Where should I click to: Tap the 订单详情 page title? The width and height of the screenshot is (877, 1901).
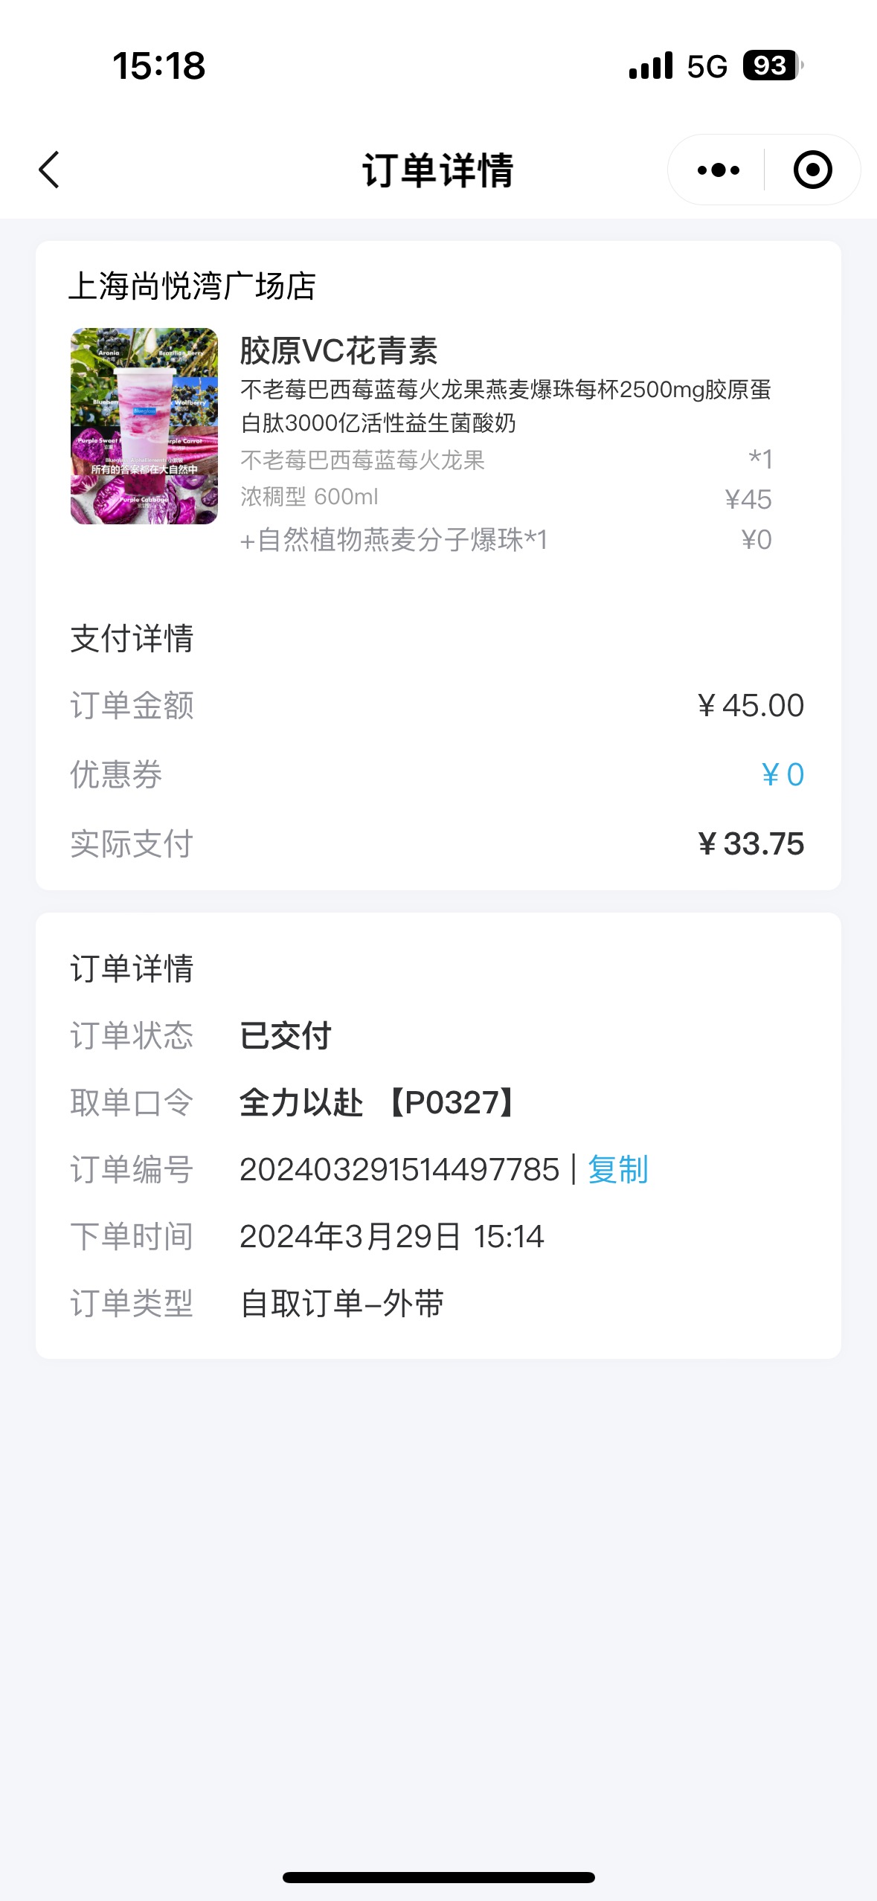(437, 170)
